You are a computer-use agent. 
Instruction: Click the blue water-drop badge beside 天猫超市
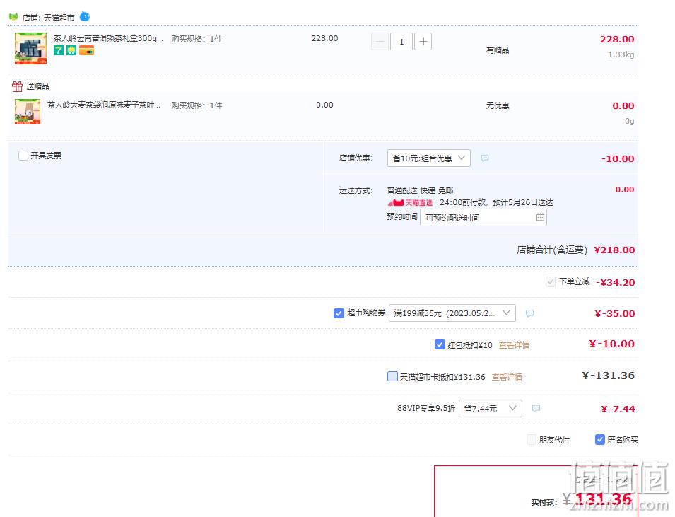(x=85, y=16)
